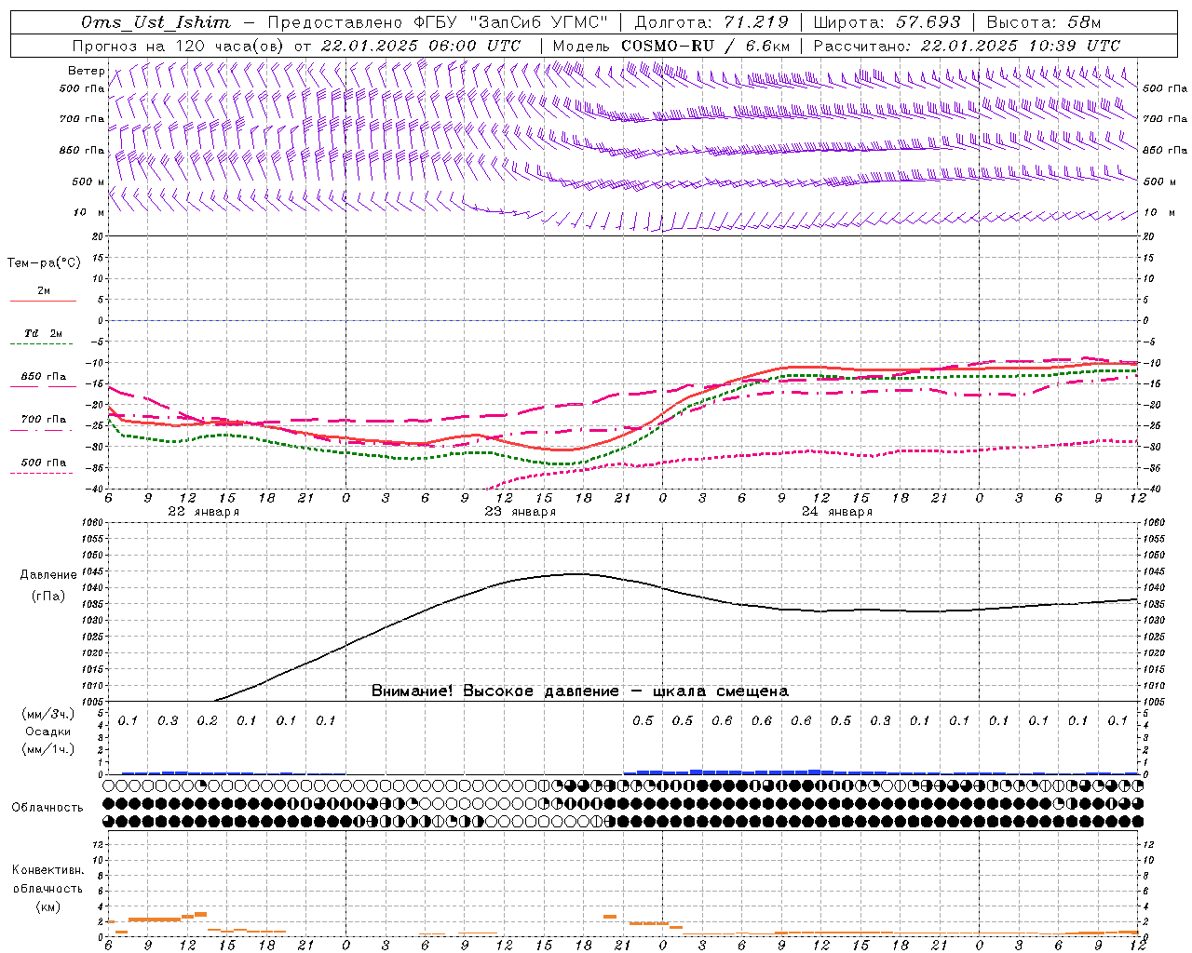Screen dimensions: 1192x953
Task: Click the warning Внимание! Высокое давление — шкала смещена
Action: pyautogui.click(x=580, y=691)
